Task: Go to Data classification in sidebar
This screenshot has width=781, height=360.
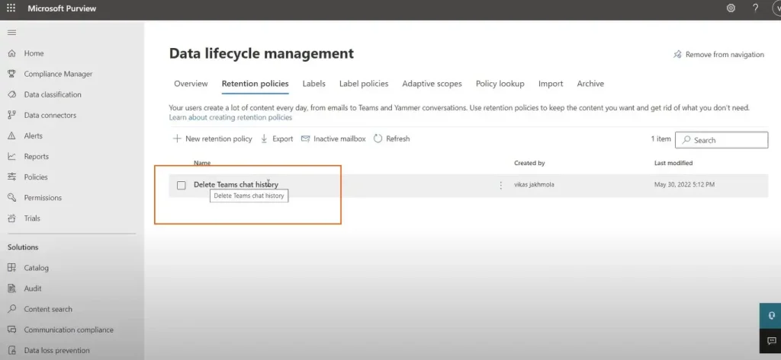Action: (x=52, y=94)
